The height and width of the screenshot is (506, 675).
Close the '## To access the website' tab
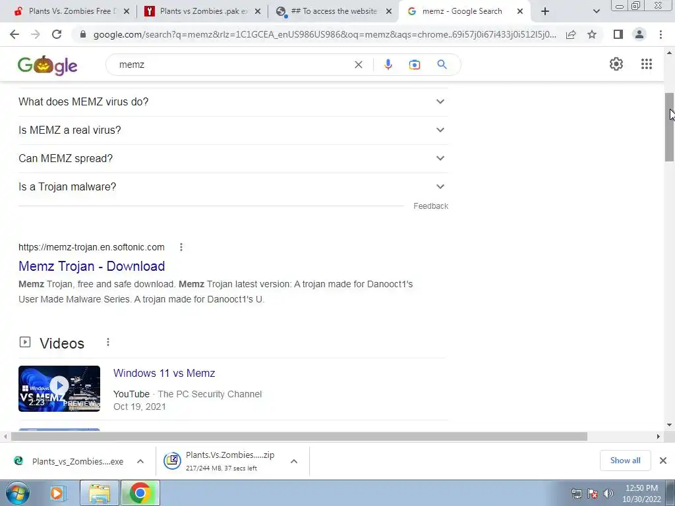click(x=389, y=11)
